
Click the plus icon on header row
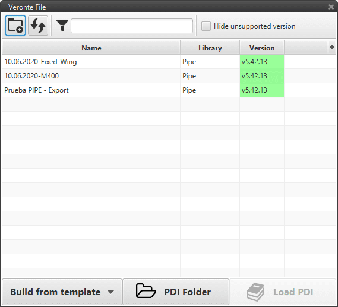[331, 47]
